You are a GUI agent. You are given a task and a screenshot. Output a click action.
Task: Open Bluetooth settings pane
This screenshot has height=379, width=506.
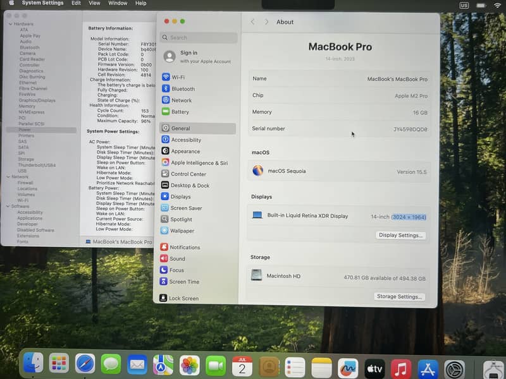(178, 88)
